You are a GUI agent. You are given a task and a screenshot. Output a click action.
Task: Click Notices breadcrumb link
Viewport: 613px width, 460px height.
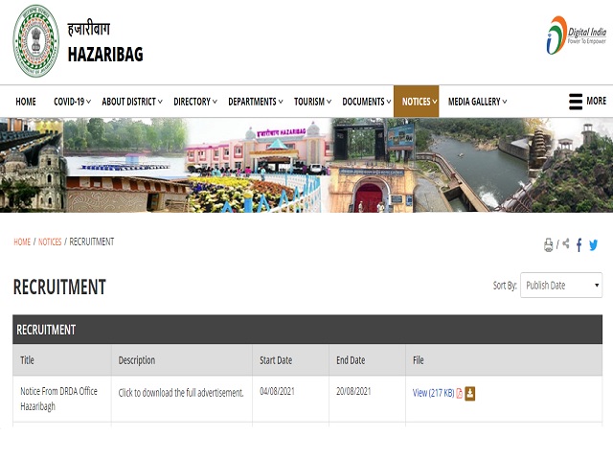click(x=50, y=241)
